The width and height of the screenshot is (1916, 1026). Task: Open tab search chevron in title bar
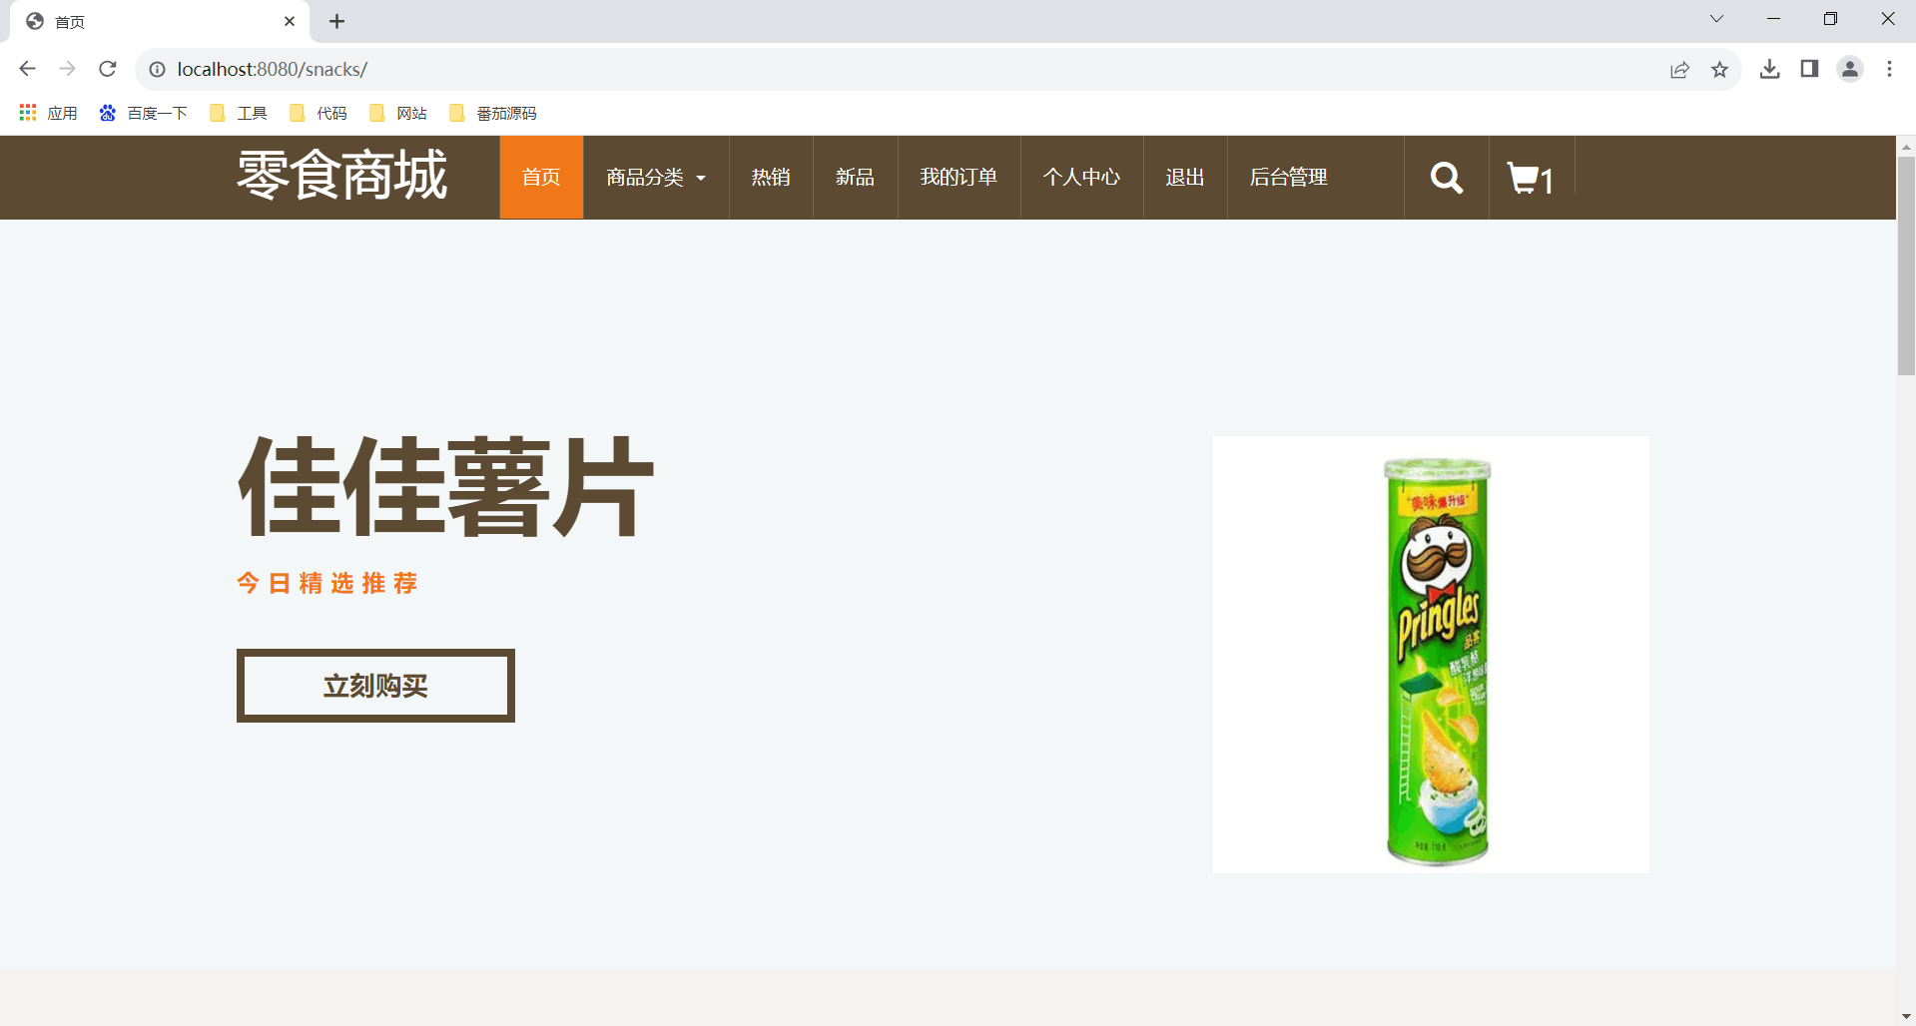(1716, 19)
